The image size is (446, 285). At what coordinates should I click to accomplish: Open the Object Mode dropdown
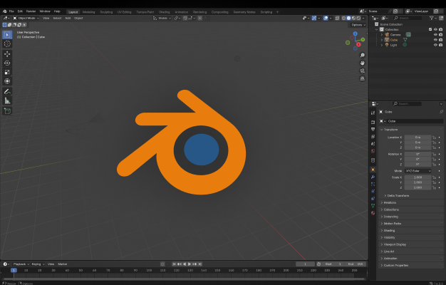(26, 19)
